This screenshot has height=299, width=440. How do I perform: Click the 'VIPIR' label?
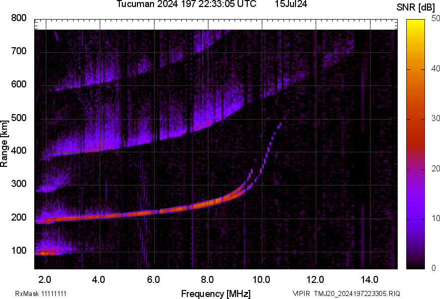point(301,293)
